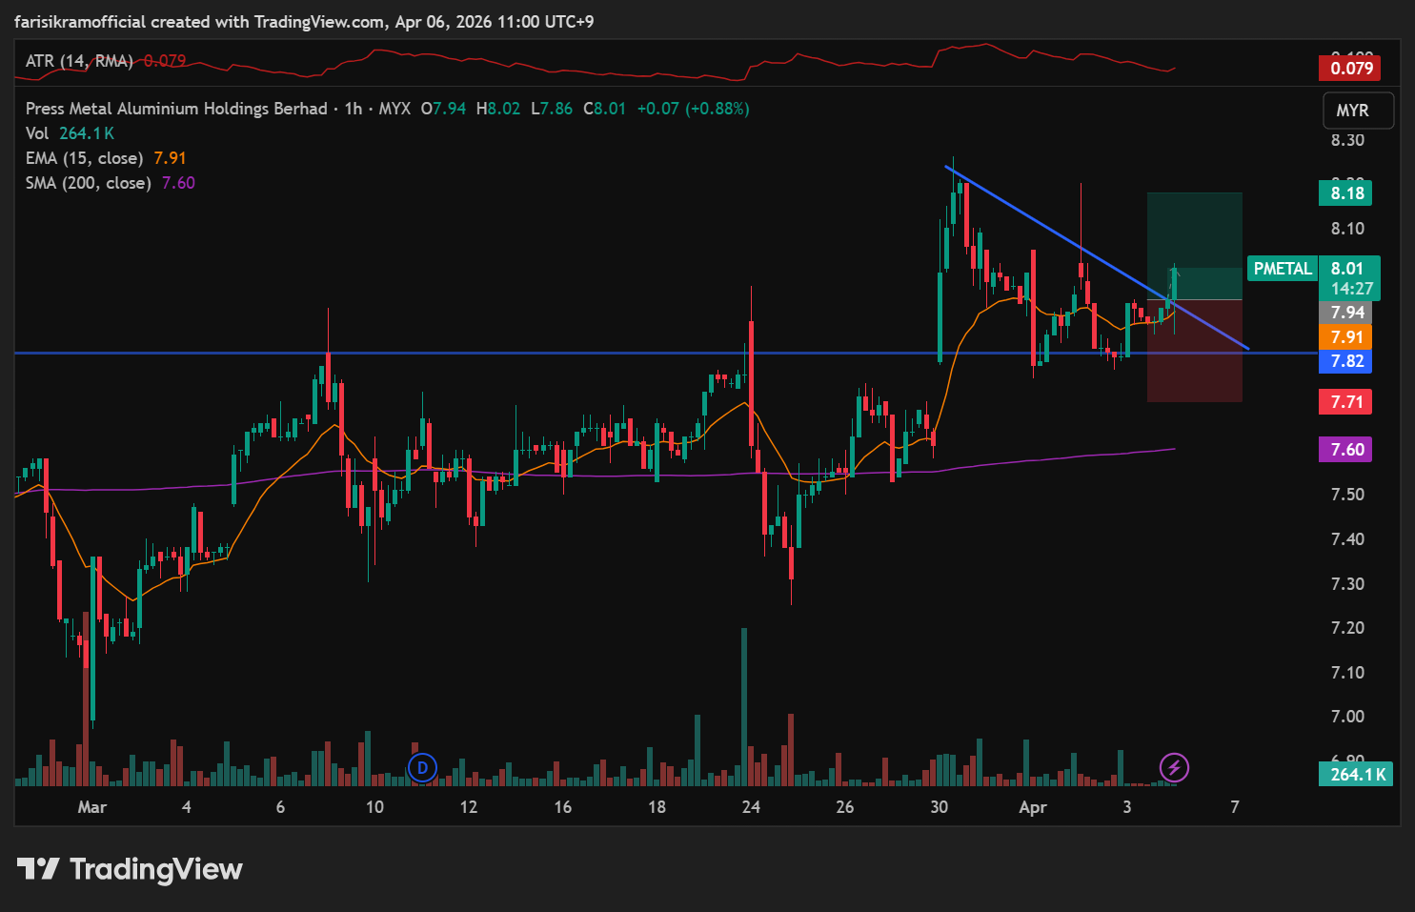Click the purple SMA price label 7.60
Image resolution: width=1415 pixels, height=912 pixels.
[x=1346, y=450]
